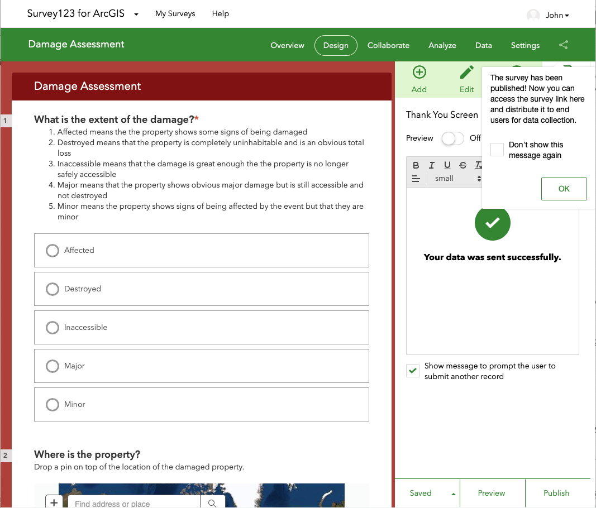The width and height of the screenshot is (596, 508).
Task: Click the Add question icon
Action: (x=419, y=73)
